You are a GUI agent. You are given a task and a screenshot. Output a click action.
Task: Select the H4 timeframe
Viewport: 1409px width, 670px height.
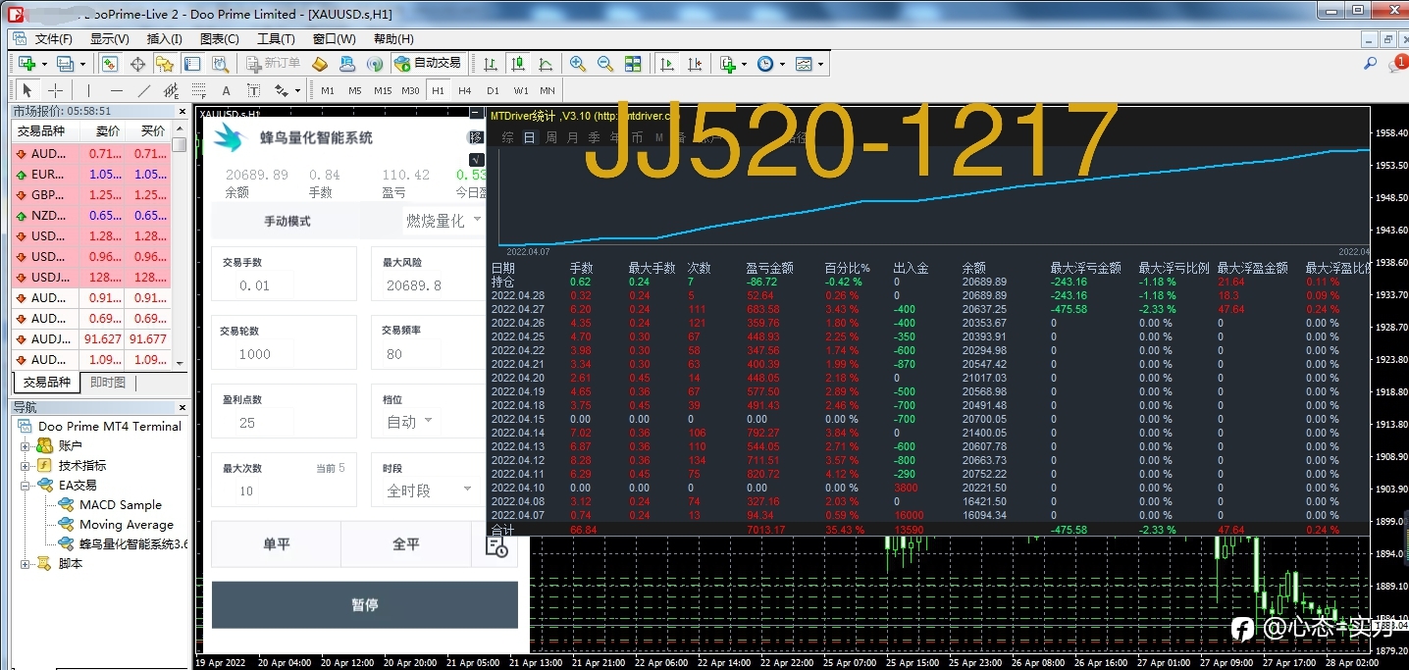click(464, 90)
